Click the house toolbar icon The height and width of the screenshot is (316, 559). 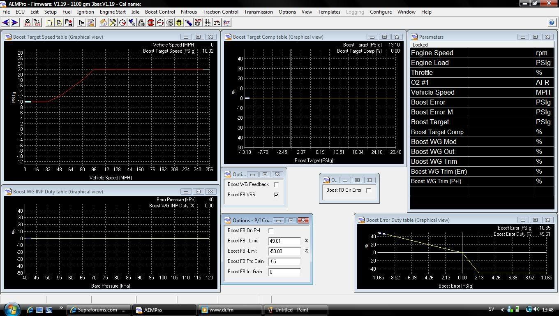tap(104, 23)
